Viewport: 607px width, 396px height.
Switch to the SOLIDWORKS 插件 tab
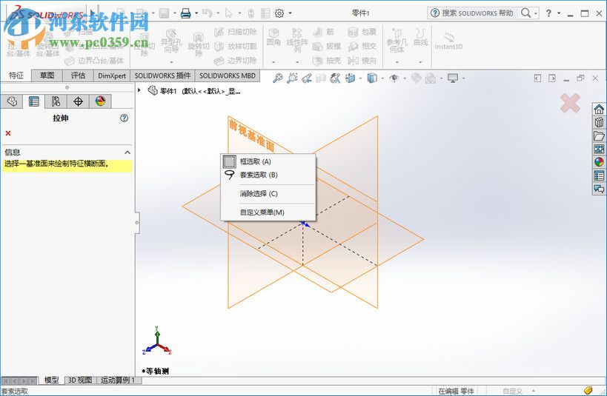(162, 75)
